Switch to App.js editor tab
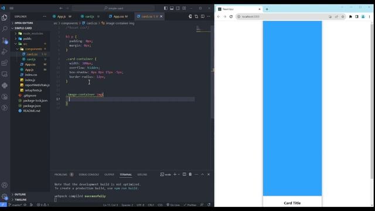375x211 pixels. point(62,16)
